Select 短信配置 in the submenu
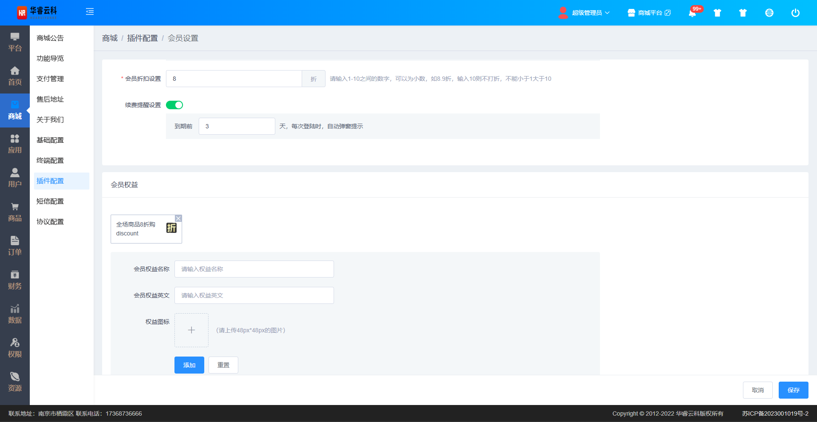 50,201
